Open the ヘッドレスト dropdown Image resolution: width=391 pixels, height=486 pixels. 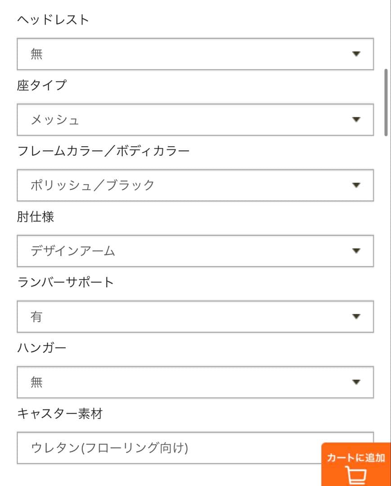pyautogui.click(x=195, y=54)
